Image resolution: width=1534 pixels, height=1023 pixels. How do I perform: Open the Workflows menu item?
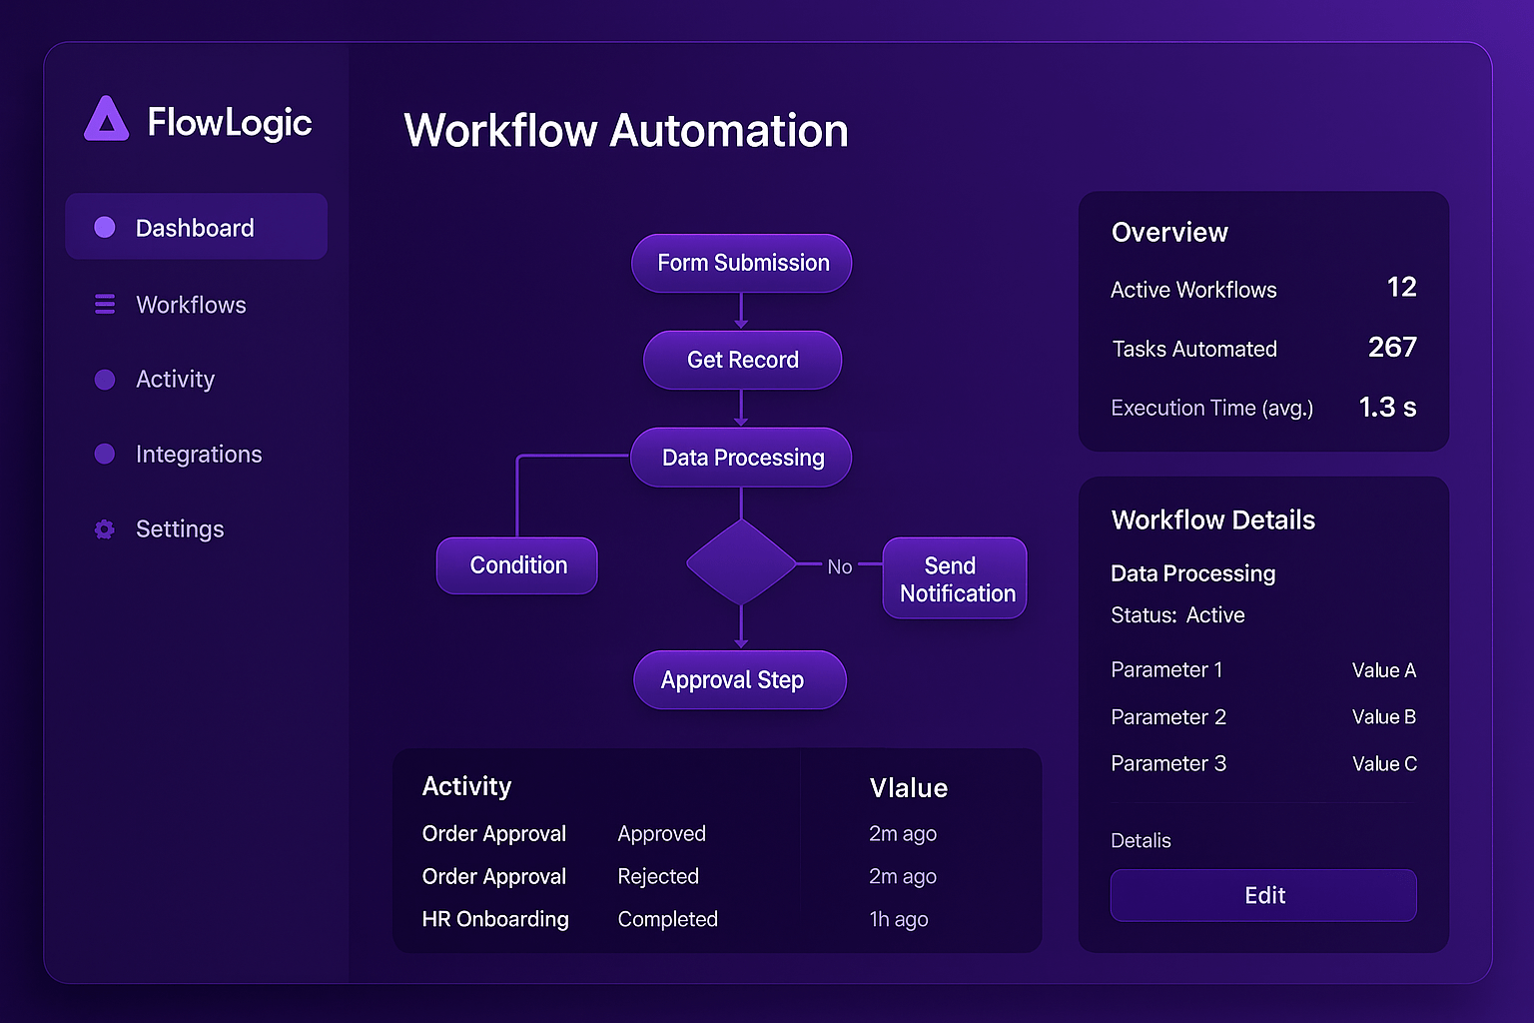(x=191, y=305)
